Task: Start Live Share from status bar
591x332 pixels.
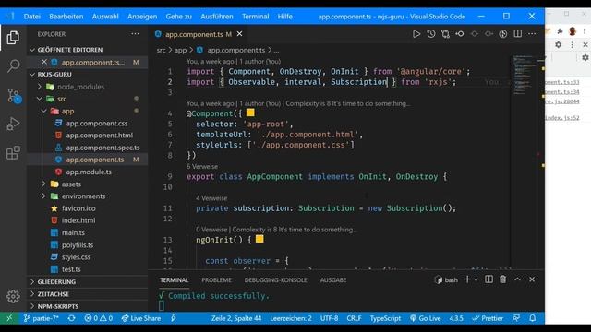Action: (141, 318)
